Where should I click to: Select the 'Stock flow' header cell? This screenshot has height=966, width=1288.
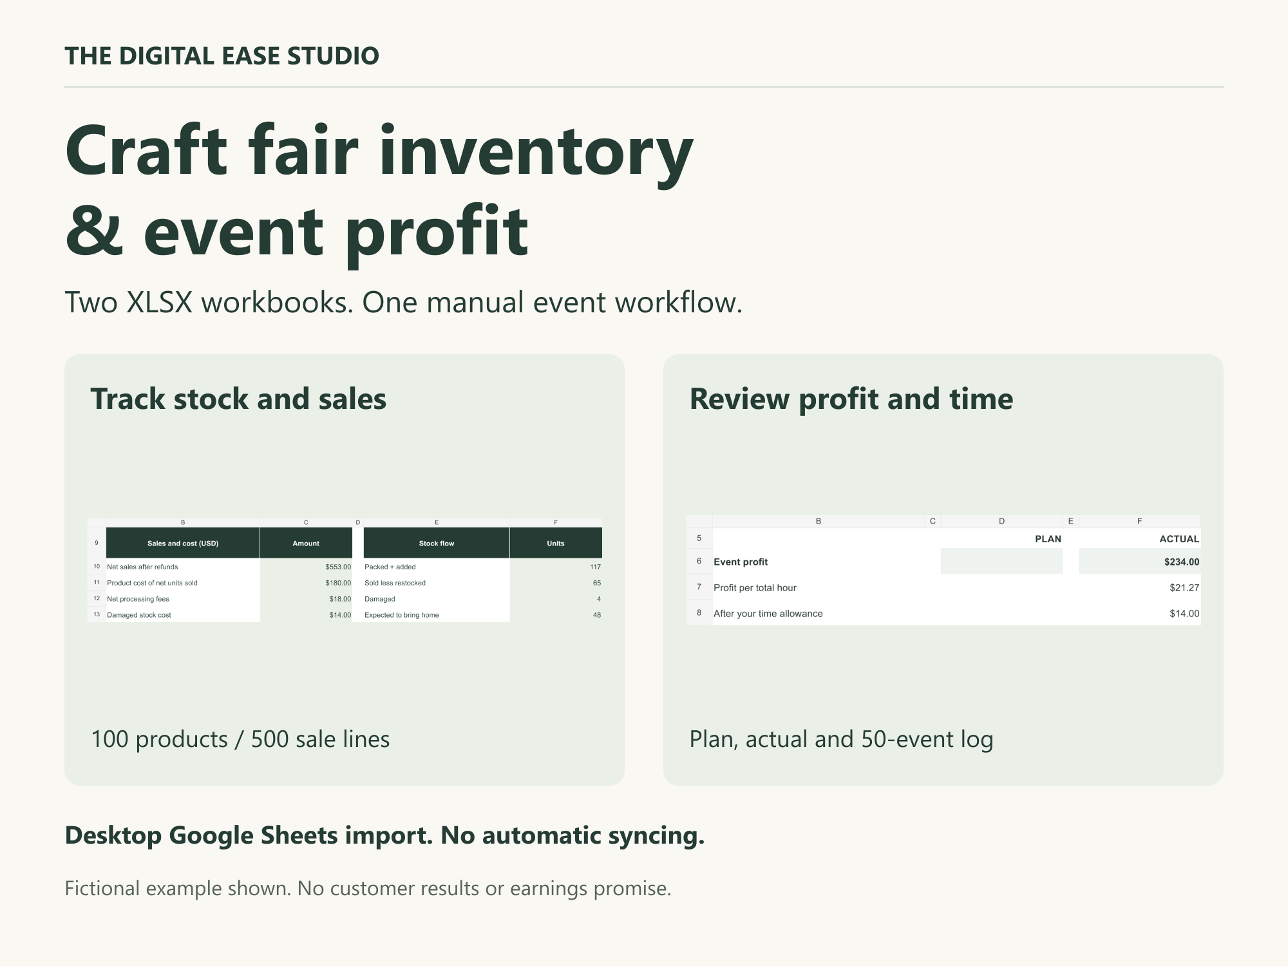point(437,543)
